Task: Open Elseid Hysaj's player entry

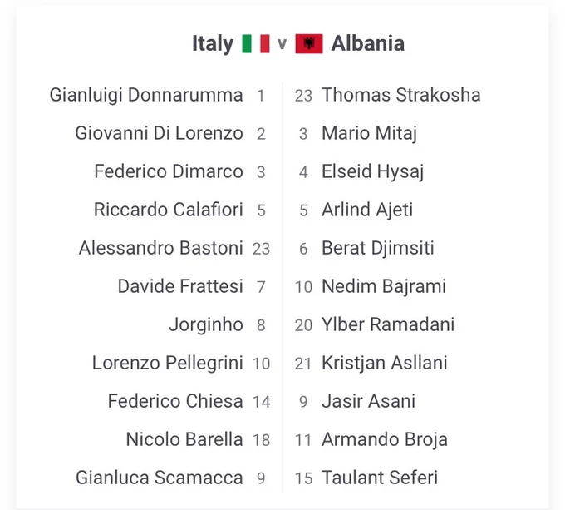Action: tap(372, 171)
